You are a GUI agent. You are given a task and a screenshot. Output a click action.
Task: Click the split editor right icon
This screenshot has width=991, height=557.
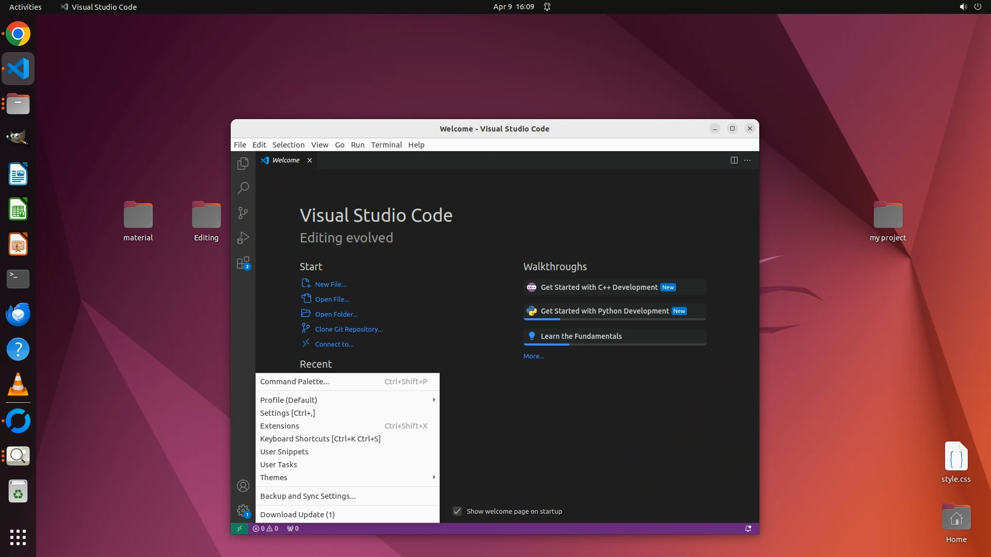click(733, 160)
